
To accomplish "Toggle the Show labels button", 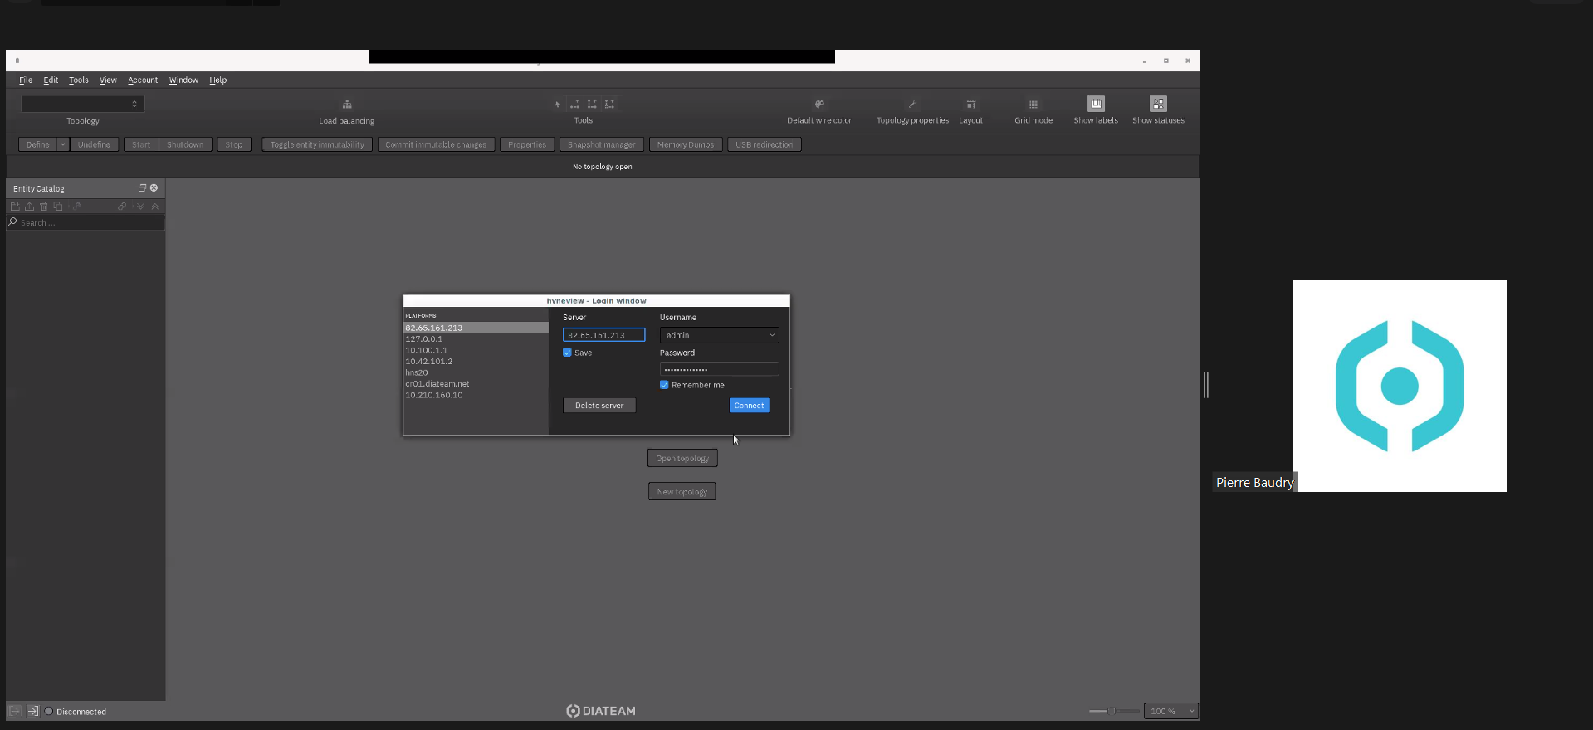I will [x=1096, y=104].
